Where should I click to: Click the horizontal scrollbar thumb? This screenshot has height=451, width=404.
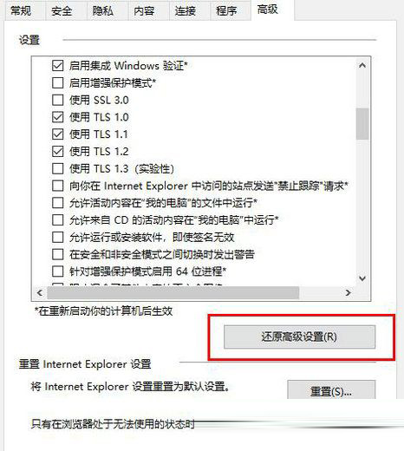click(x=173, y=293)
